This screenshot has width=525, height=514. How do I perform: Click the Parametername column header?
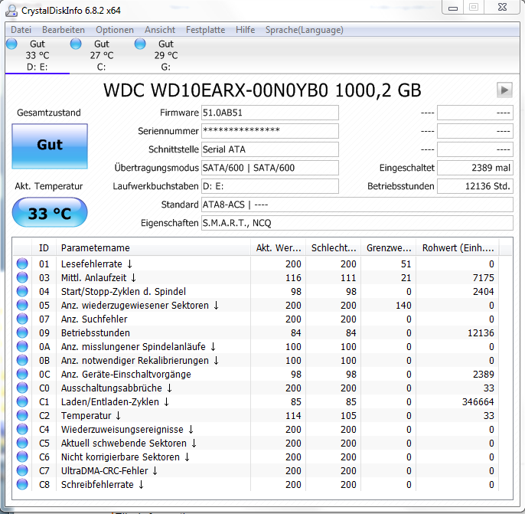[x=153, y=248]
